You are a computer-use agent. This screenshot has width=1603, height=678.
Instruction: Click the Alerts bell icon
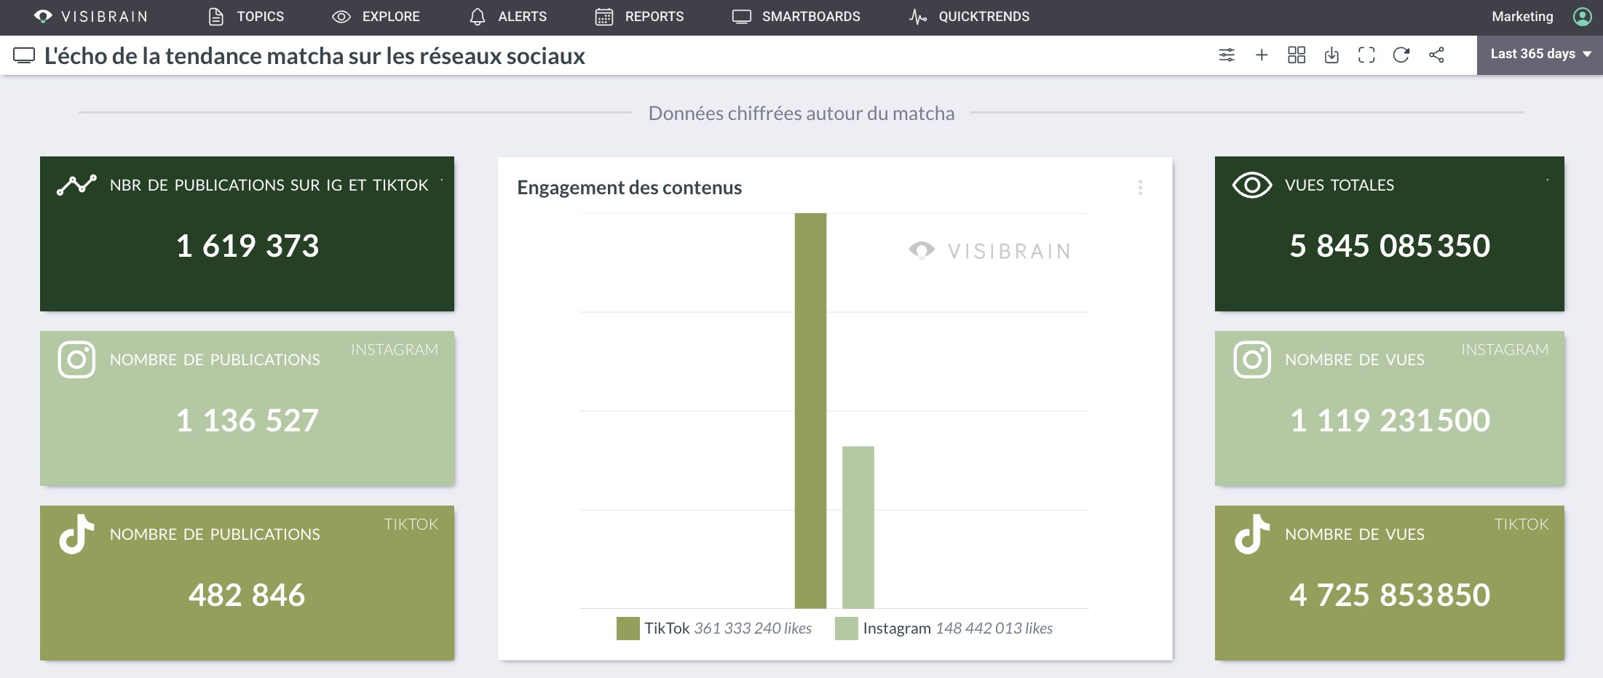click(478, 16)
